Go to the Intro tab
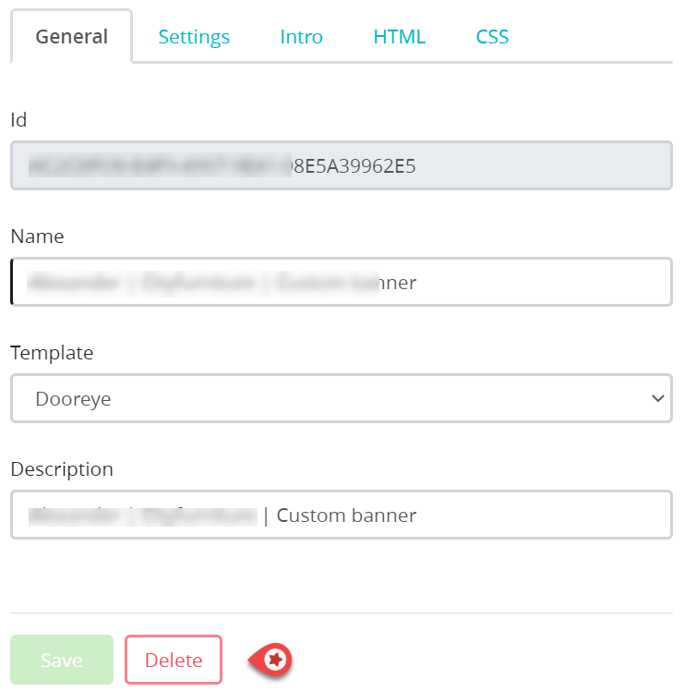This screenshot has height=692, width=696. pyautogui.click(x=301, y=37)
